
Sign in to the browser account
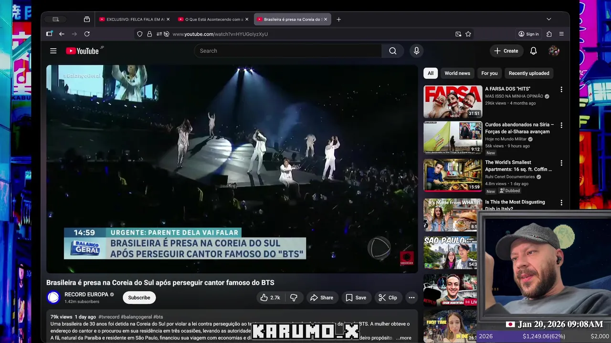528,34
